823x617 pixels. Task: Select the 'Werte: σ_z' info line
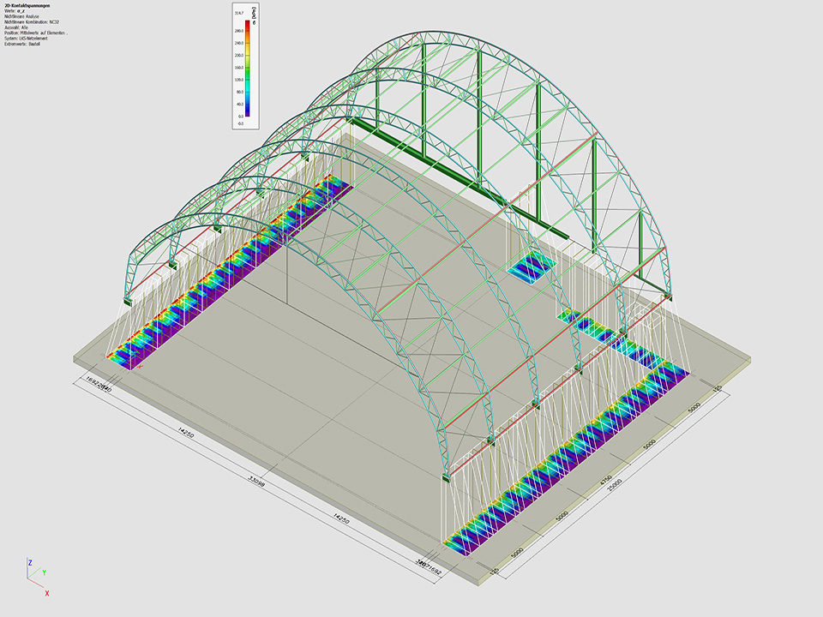[15, 11]
